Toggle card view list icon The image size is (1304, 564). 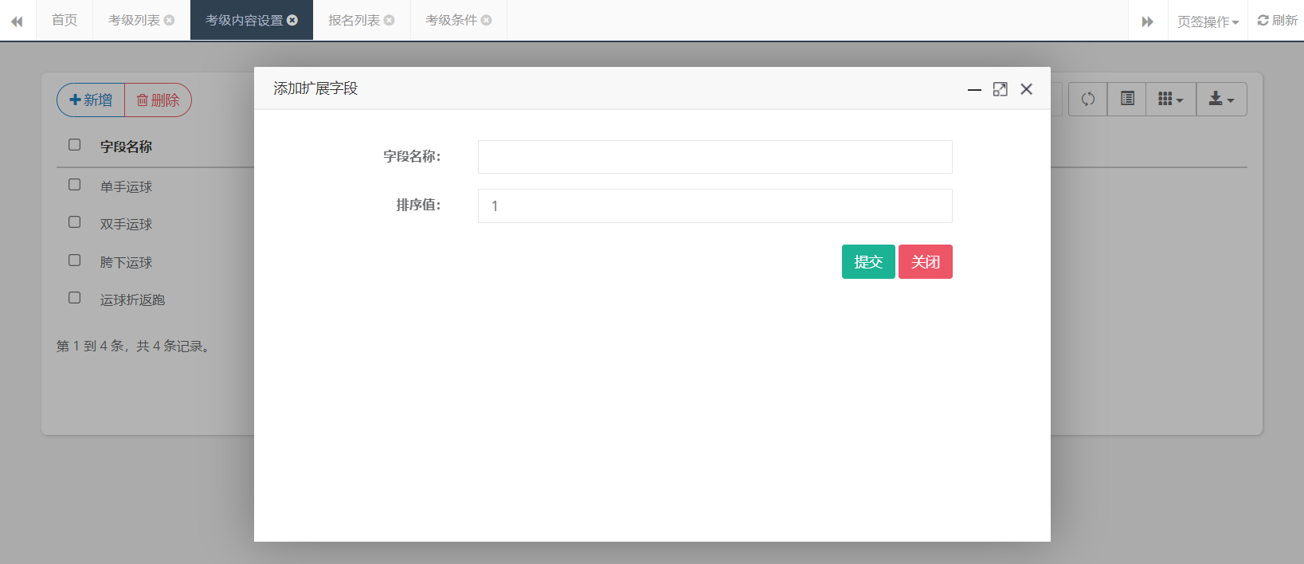1126,99
